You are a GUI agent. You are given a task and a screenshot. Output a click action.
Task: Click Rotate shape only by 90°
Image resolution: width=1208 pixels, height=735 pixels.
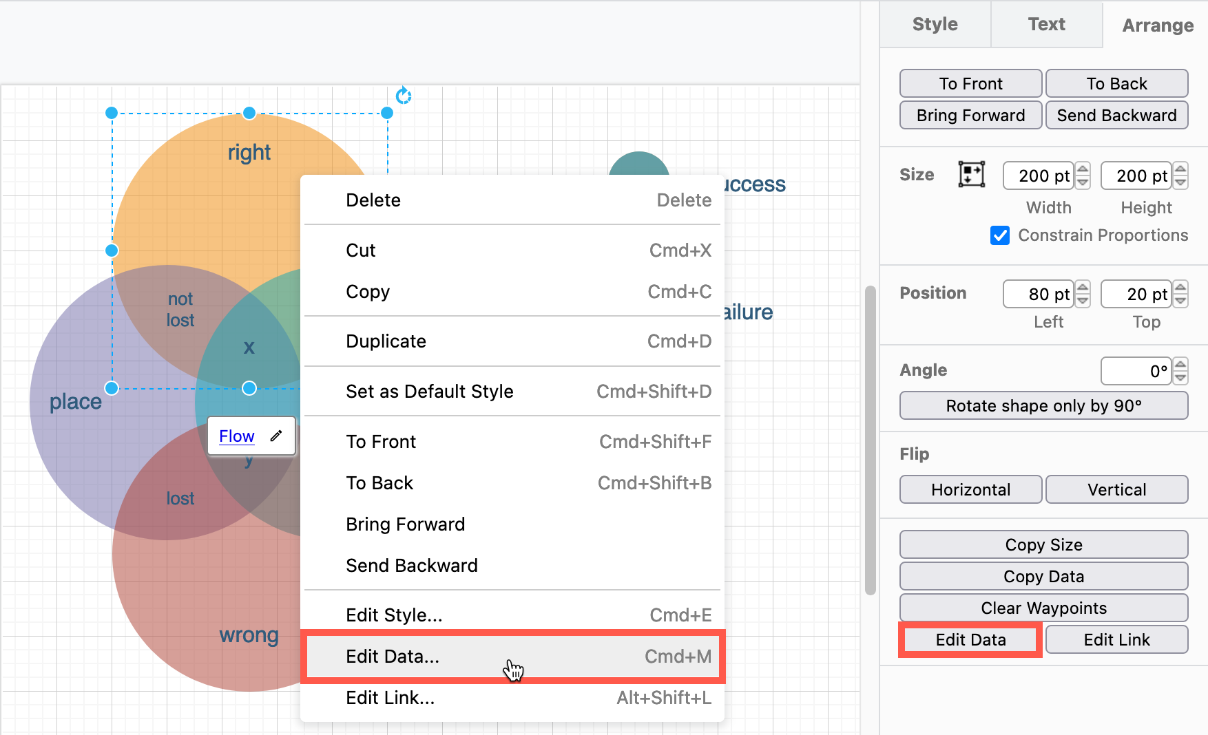click(x=1043, y=405)
